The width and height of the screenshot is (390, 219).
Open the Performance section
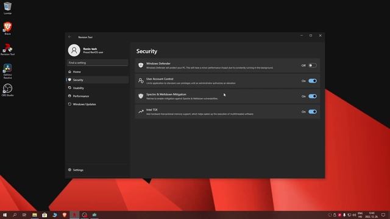(x=97, y=96)
